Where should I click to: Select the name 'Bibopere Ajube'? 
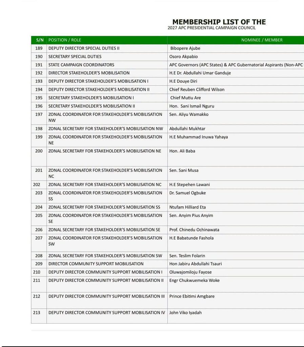pyautogui.click(x=185, y=48)
